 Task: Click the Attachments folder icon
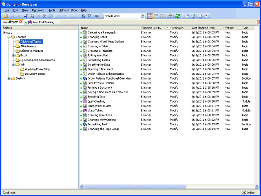pos(18,46)
